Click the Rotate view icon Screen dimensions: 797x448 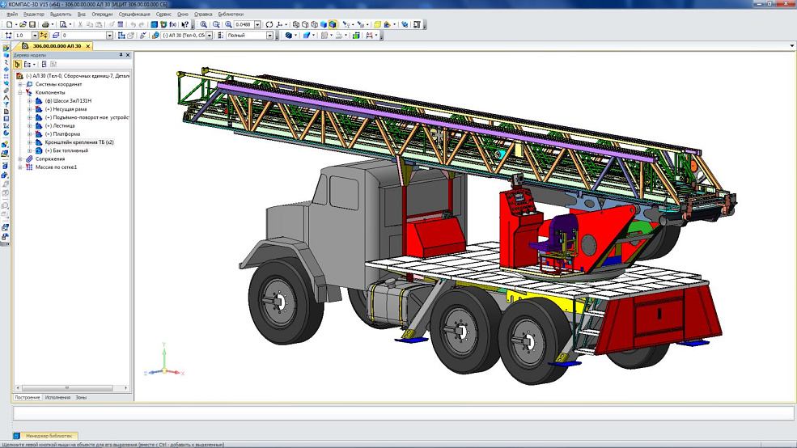pos(269,24)
